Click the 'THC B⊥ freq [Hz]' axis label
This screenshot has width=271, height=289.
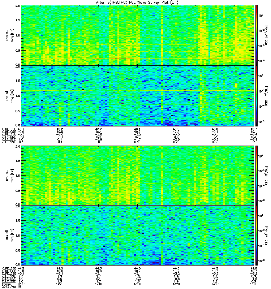click(x=10, y=176)
